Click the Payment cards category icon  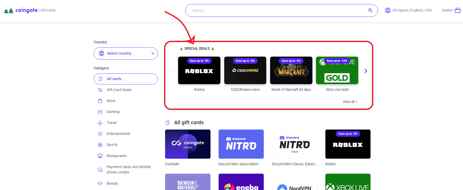pos(100,170)
